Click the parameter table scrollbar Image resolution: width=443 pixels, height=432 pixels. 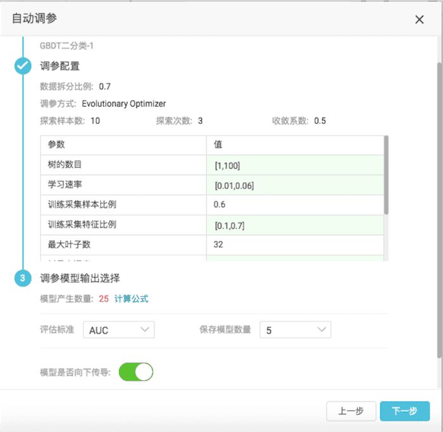(x=386, y=175)
